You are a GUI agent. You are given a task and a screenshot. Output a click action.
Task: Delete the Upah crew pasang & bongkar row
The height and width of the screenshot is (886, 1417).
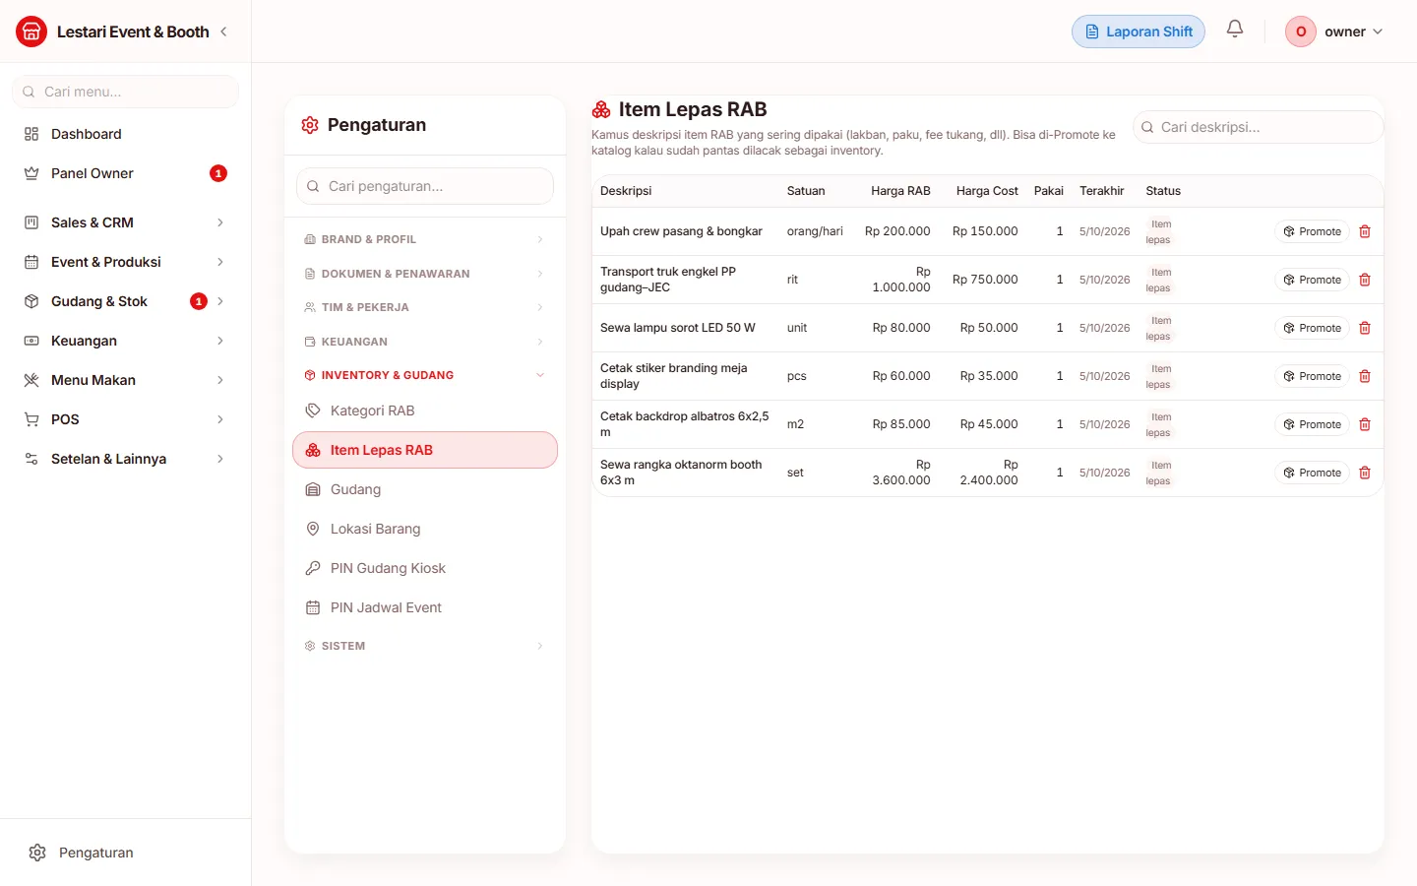pyautogui.click(x=1365, y=231)
